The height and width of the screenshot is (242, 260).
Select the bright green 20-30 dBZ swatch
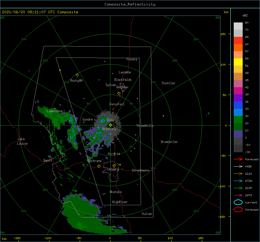pos(238,120)
